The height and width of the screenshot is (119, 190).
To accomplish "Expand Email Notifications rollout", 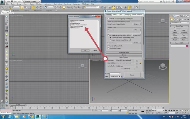I will [124, 52].
